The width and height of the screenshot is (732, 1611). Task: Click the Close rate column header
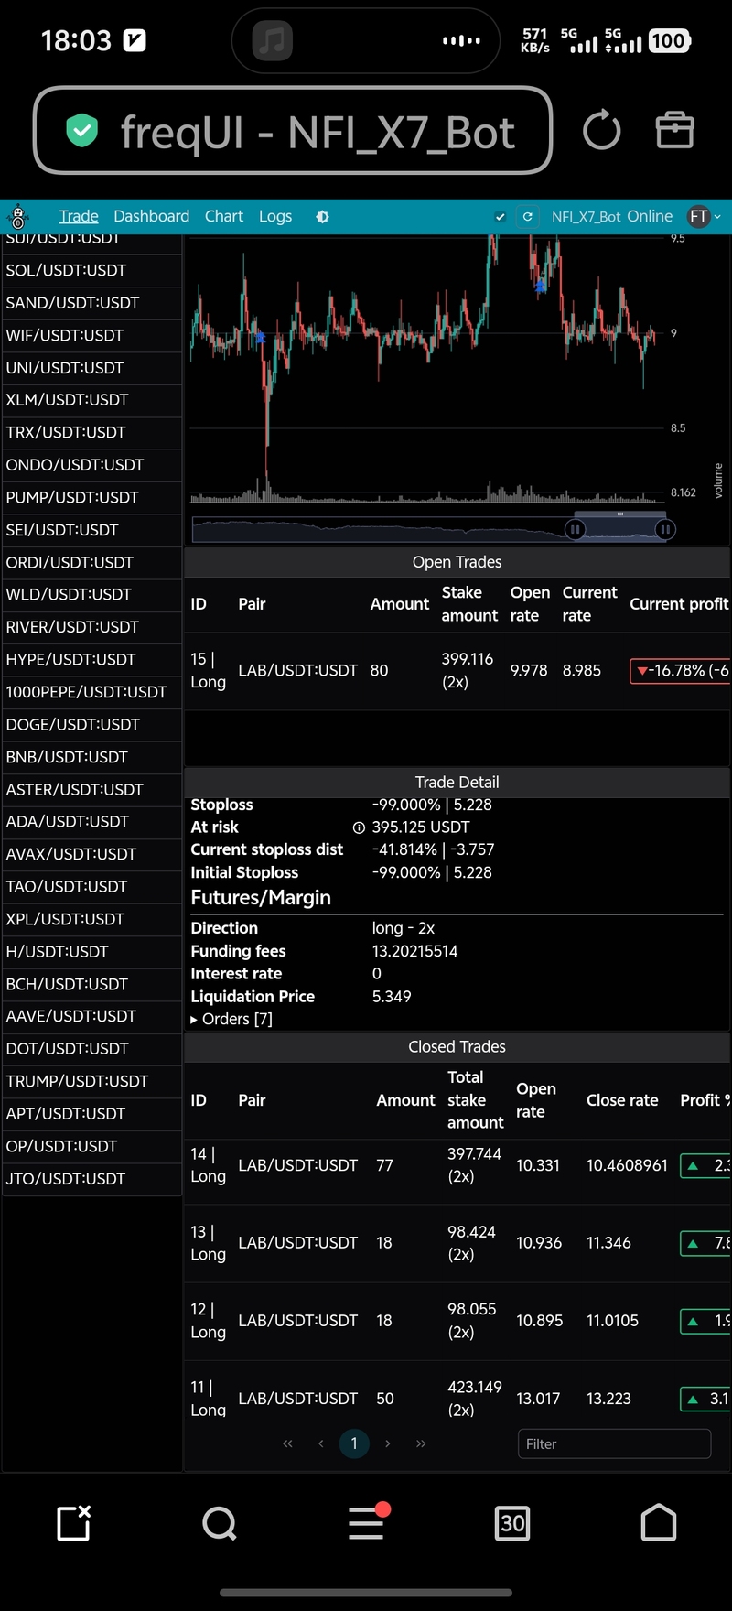coord(622,1100)
